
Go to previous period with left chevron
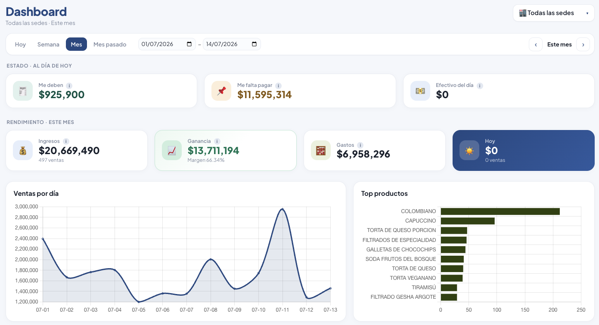coord(536,44)
